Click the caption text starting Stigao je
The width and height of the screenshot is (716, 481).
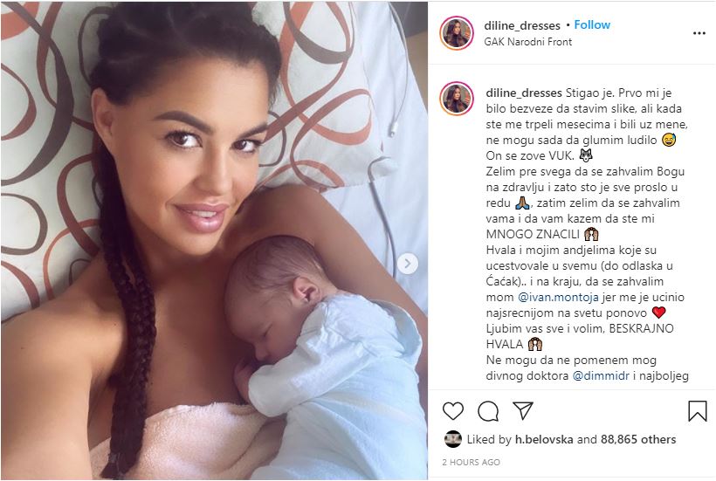[587, 234]
